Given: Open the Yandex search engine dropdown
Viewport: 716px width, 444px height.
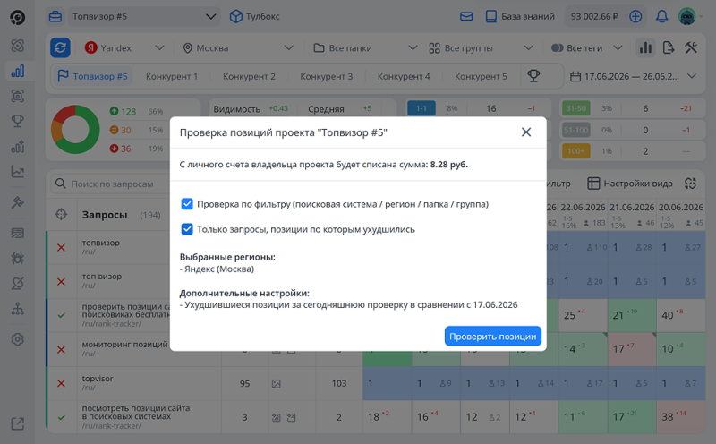Looking at the screenshot, I should tap(124, 48).
